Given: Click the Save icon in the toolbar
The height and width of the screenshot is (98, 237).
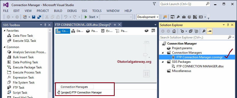Looking at the screenshot, I should pyautogui.click(x=34, y=17).
